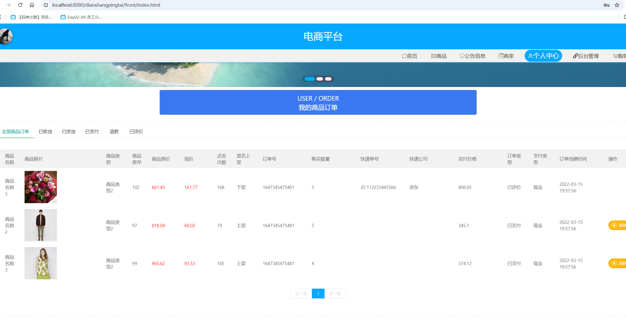Click the user avatar image
The height and width of the screenshot is (332, 626).
point(6,36)
